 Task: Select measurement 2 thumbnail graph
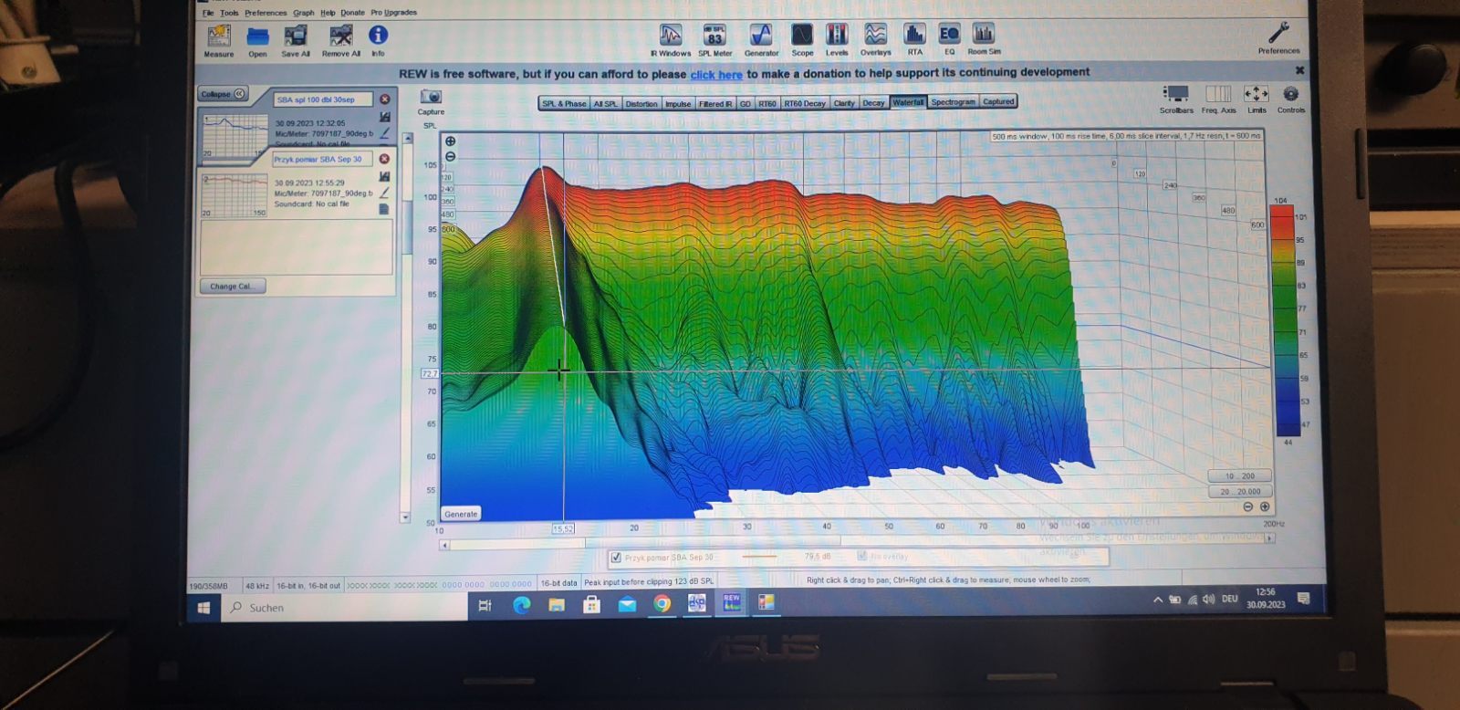[235, 194]
